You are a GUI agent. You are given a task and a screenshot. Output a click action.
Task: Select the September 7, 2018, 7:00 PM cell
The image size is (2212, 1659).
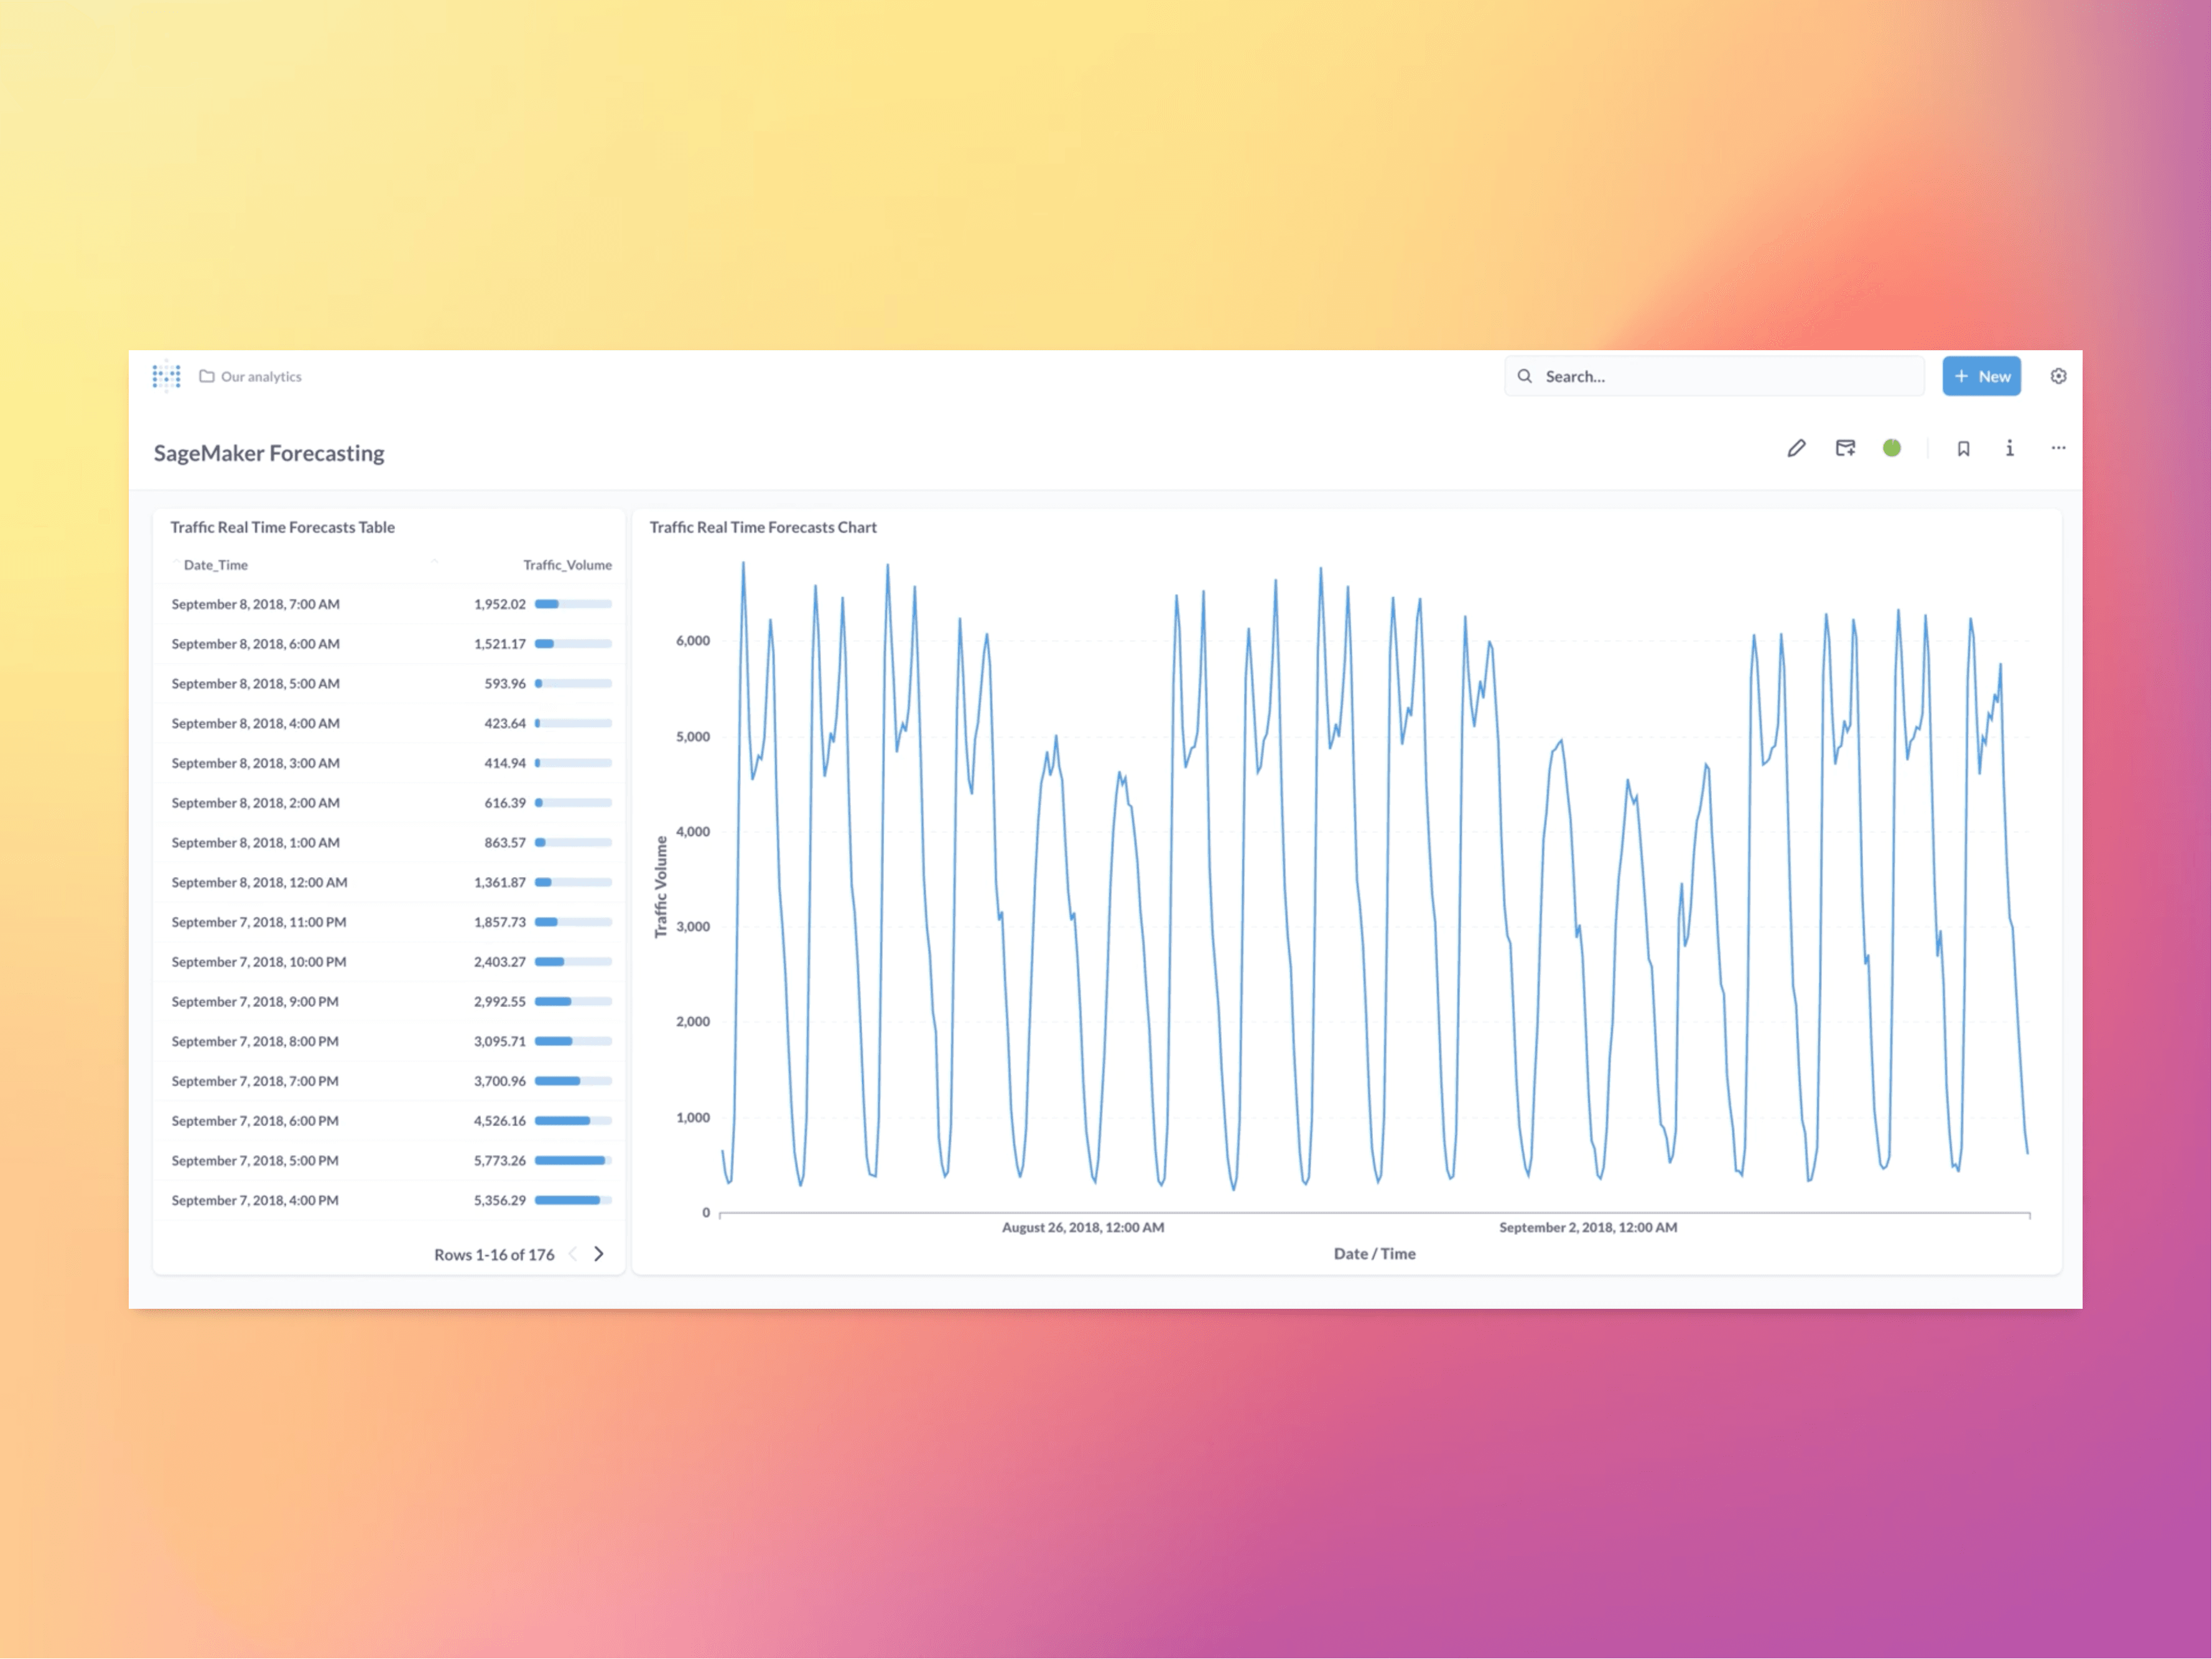[255, 1081]
